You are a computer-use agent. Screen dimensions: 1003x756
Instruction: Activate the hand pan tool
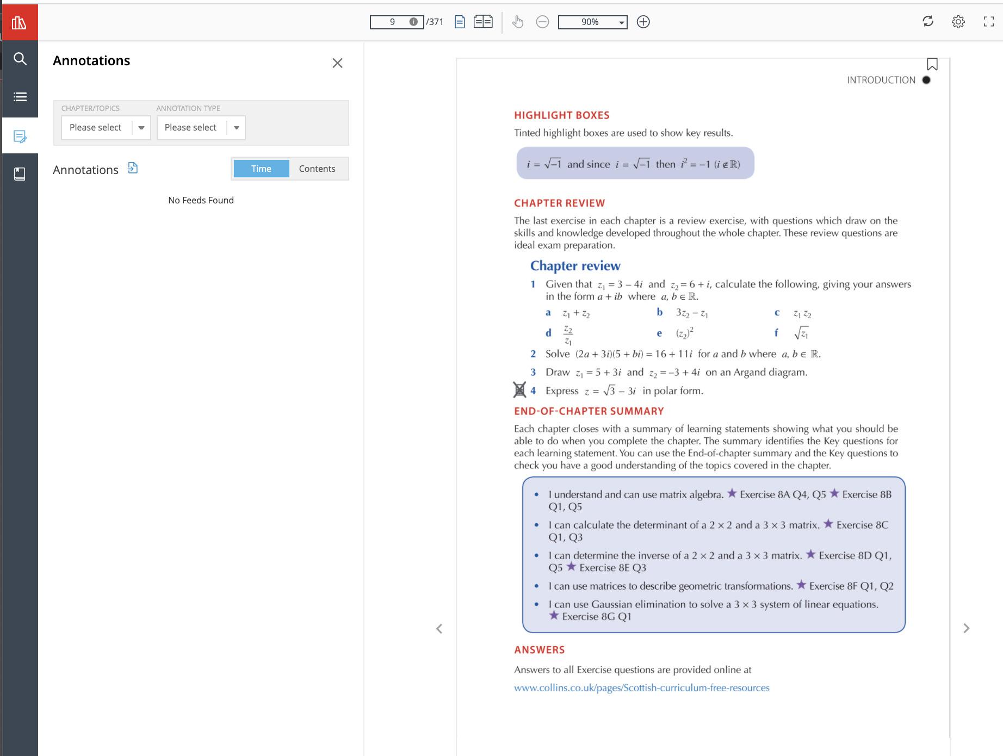517,22
